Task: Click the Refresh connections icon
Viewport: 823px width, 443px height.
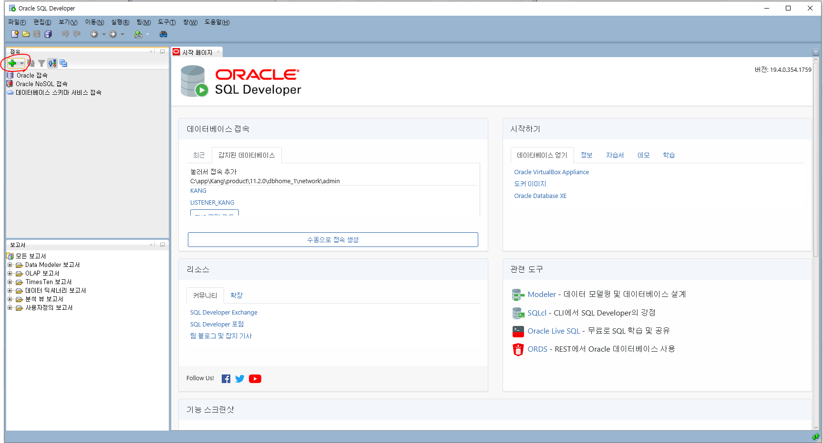Action: (31, 63)
